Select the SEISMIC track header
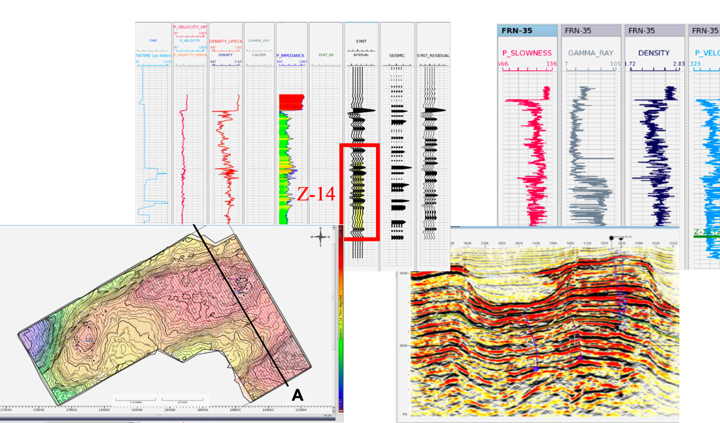This screenshot has width=720, height=423. tap(397, 56)
